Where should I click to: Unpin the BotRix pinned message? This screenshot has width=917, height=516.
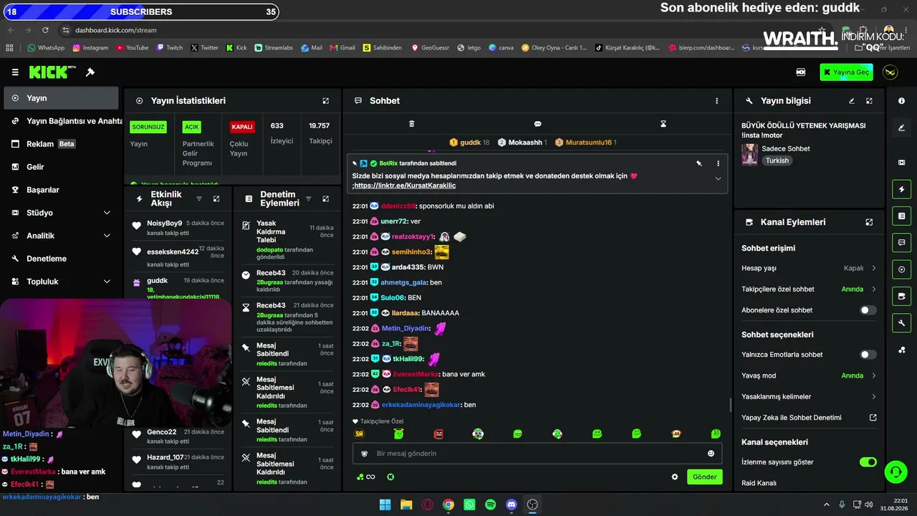pos(699,163)
